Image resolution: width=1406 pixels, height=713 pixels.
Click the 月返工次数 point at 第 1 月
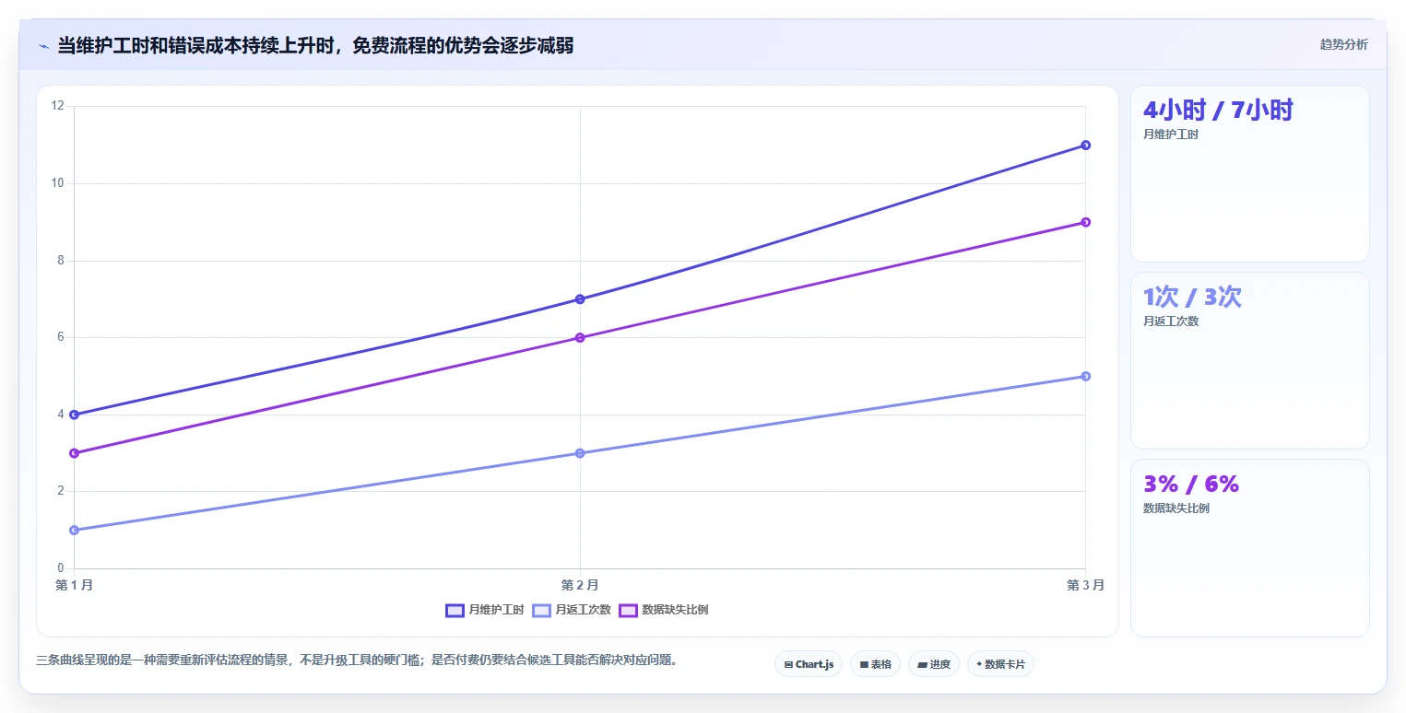click(74, 530)
